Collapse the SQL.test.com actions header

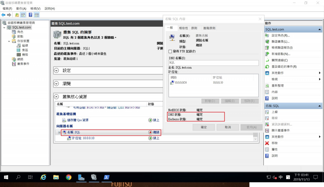pos(320,29)
